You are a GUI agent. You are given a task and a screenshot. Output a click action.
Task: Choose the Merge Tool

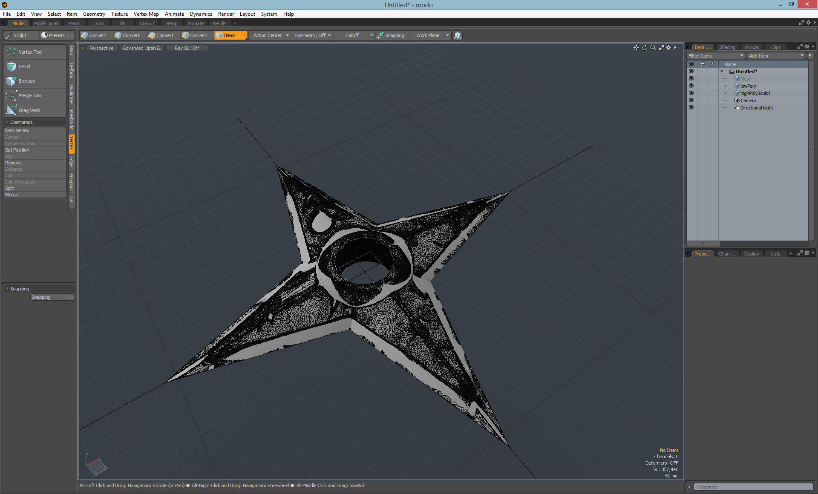[30, 95]
